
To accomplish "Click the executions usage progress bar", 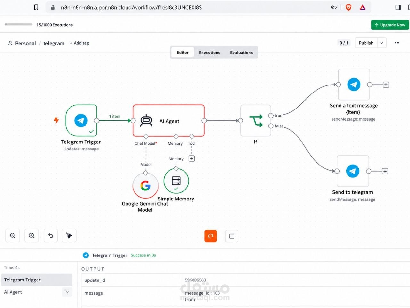I will coord(19,24).
